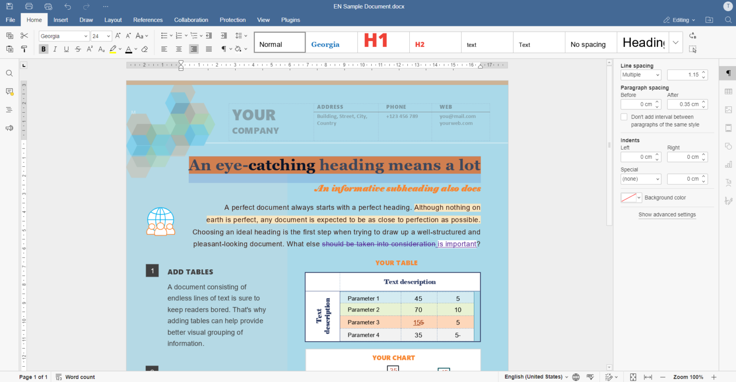Expand the Line spacing type dropdown
736x382 pixels.
pyautogui.click(x=641, y=74)
